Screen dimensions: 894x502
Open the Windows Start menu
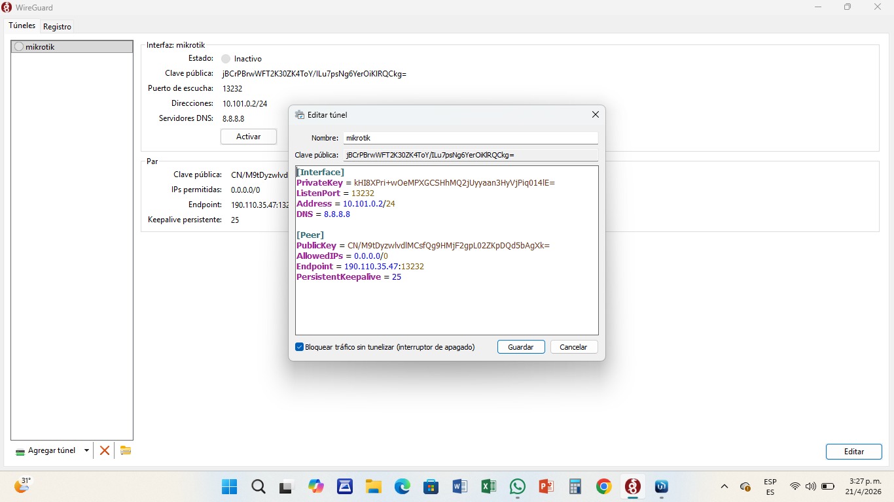tap(230, 486)
